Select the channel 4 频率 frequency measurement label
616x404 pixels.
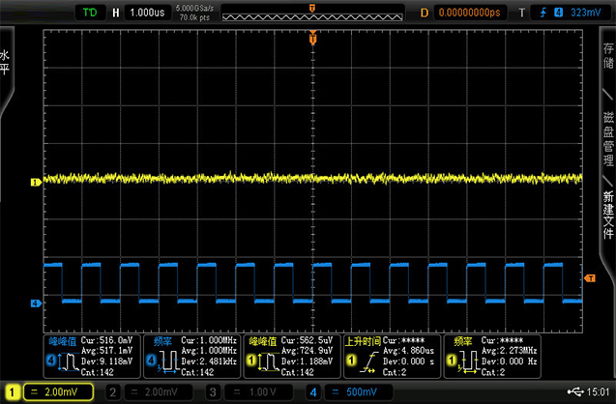coord(162,341)
